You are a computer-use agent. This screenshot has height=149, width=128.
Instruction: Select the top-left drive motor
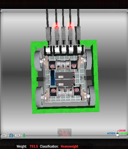point(52,65)
